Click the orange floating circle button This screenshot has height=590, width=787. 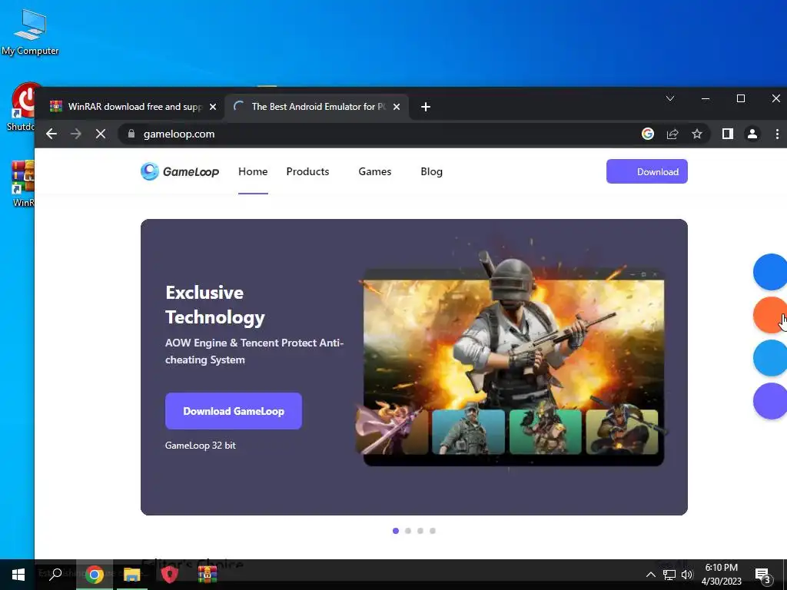[x=770, y=315]
